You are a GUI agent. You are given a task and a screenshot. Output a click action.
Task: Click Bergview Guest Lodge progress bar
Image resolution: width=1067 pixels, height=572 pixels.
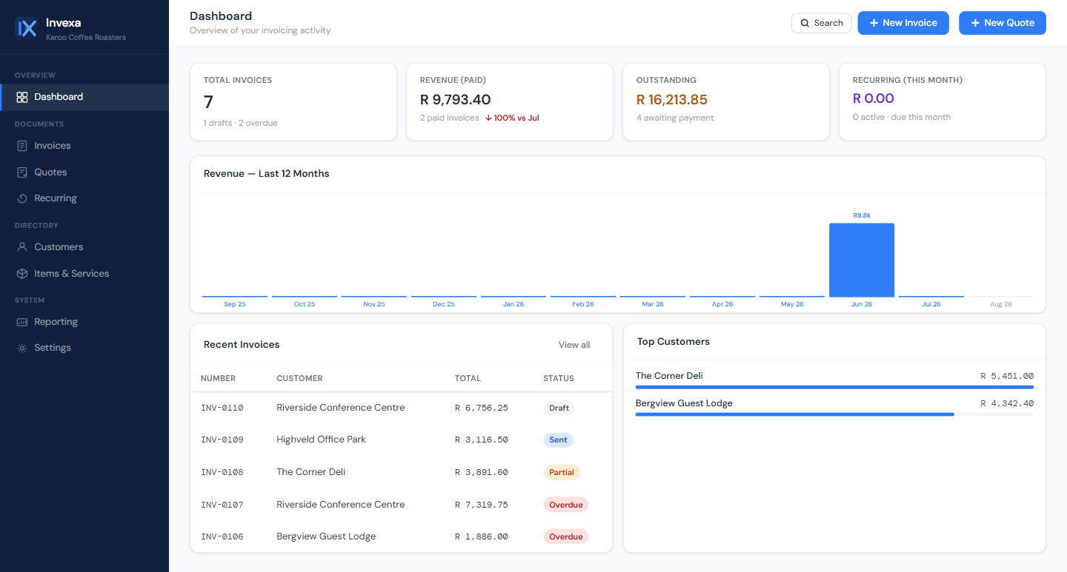(834, 414)
